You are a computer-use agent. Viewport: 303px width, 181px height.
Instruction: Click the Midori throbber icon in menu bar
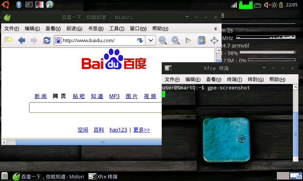coord(216,29)
